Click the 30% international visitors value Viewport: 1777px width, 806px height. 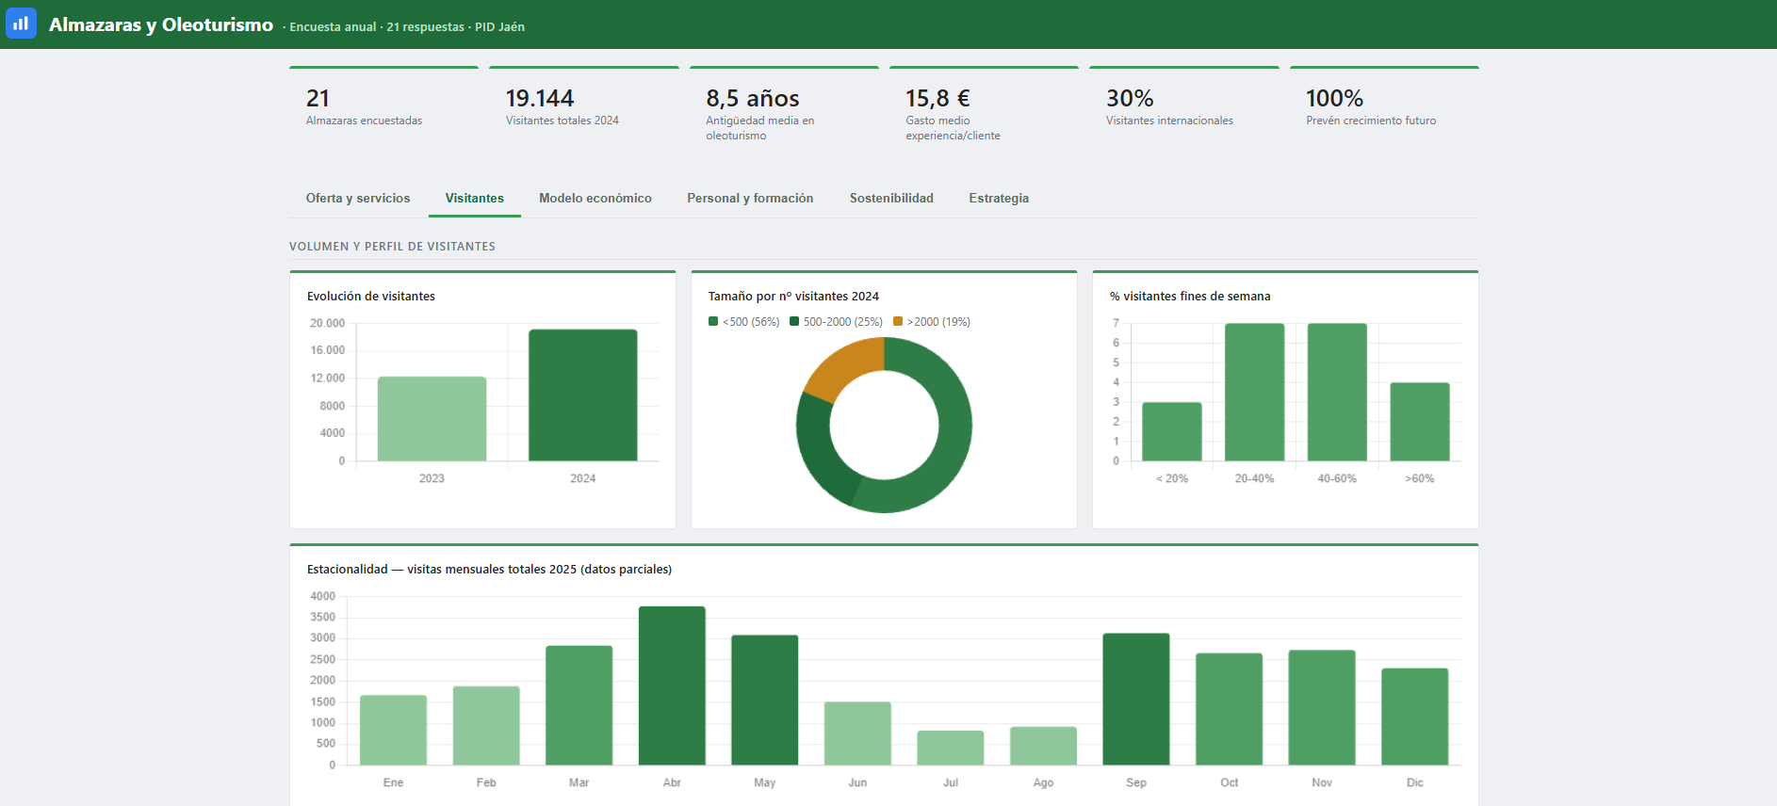pyautogui.click(x=1130, y=98)
